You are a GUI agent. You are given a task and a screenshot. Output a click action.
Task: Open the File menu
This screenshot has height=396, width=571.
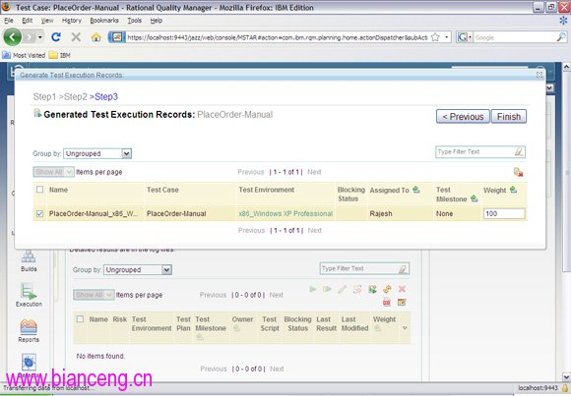click(x=9, y=21)
